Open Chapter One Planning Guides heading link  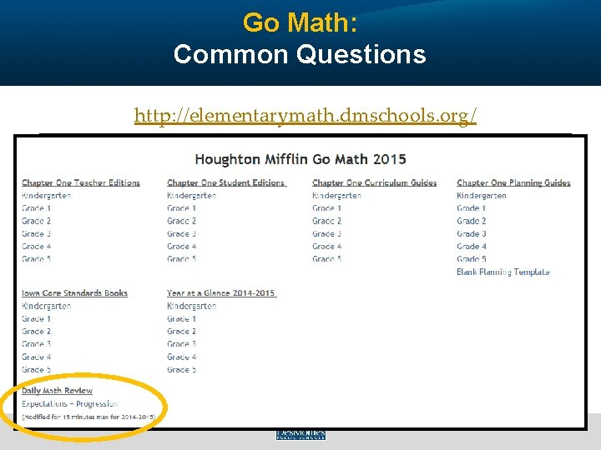click(513, 182)
